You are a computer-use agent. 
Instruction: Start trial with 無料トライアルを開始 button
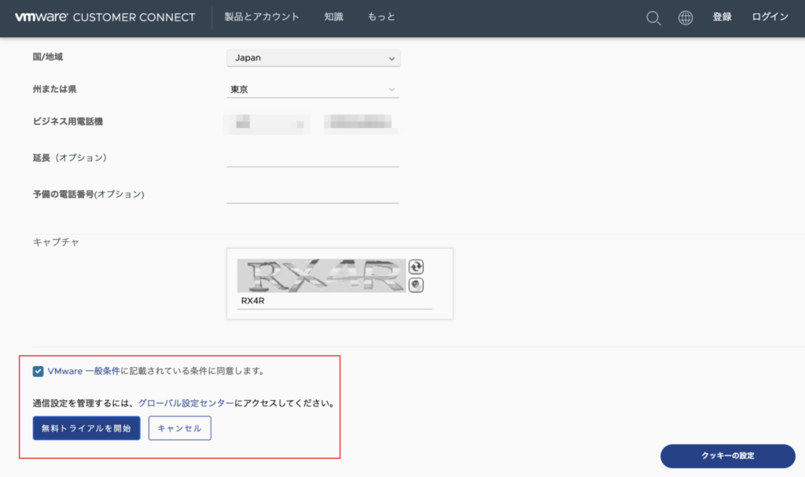tap(86, 428)
